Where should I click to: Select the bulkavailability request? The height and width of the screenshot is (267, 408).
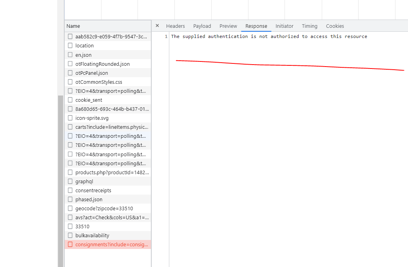tap(108, 236)
